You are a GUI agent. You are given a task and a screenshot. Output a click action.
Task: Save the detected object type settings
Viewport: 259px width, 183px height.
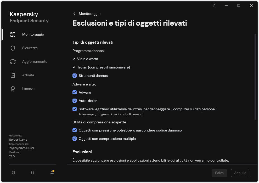pos(219,173)
